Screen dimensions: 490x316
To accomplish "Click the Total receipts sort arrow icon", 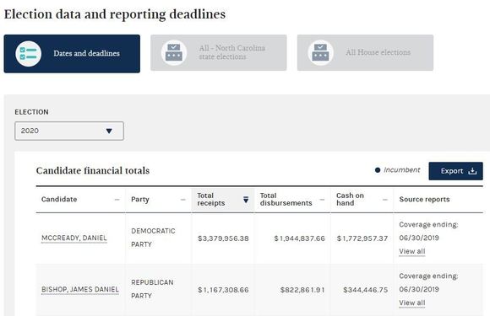I will click(246, 200).
